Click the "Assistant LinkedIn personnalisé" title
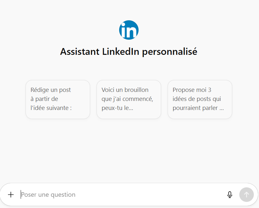Image resolution: width=259 pixels, height=208 pixels. pos(129,52)
